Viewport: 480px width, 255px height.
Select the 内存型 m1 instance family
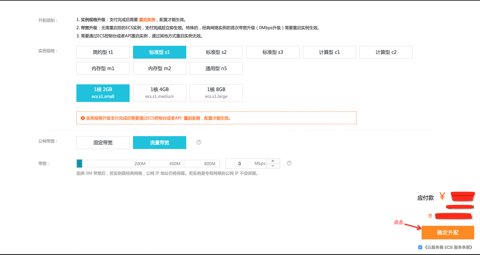(103, 68)
